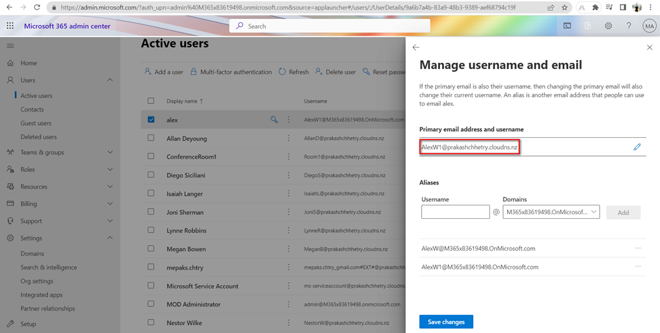
Task: Click the browser back arrow
Action: coord(9,7)
